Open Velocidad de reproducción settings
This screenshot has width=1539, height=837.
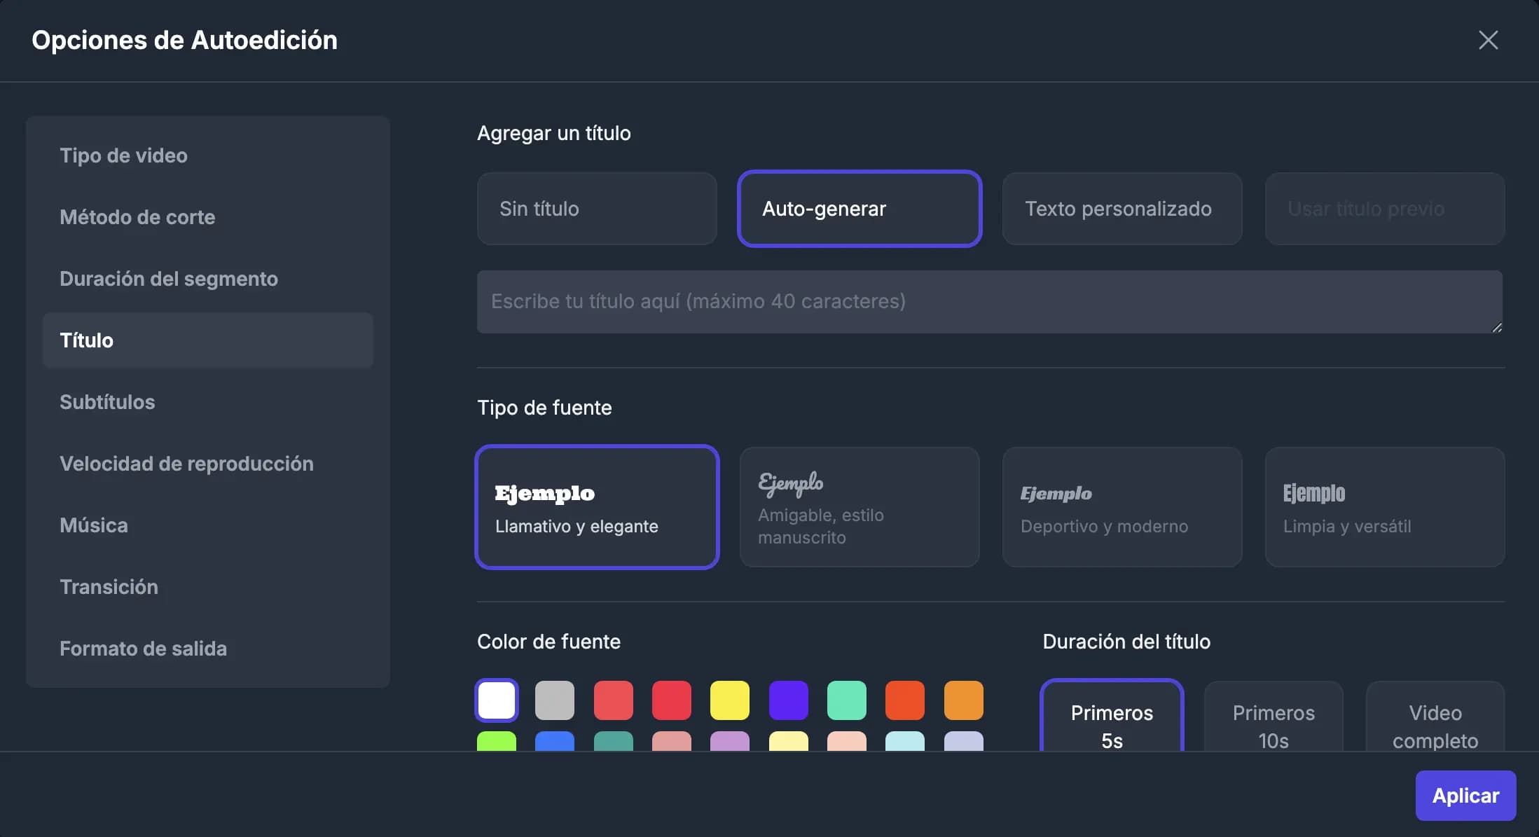pos(186,464)
